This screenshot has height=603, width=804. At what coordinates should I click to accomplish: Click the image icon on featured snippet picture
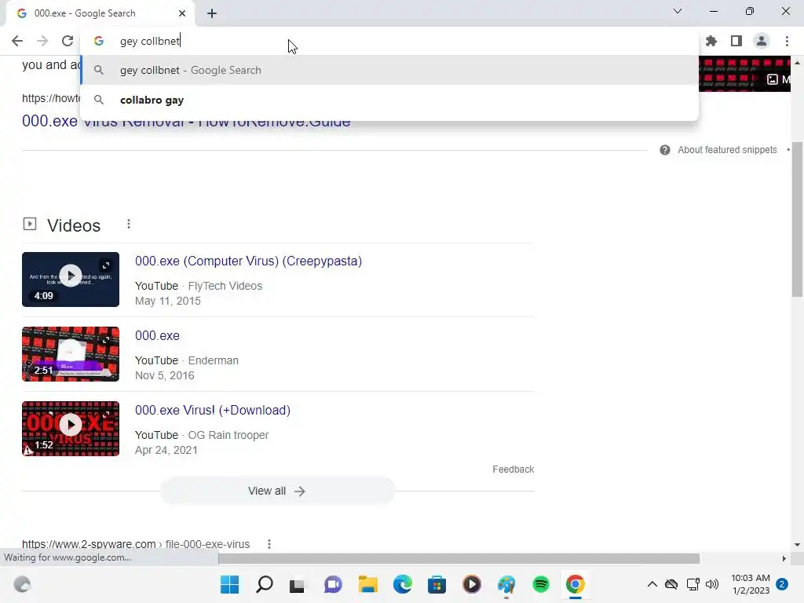[x=773, y=79]
